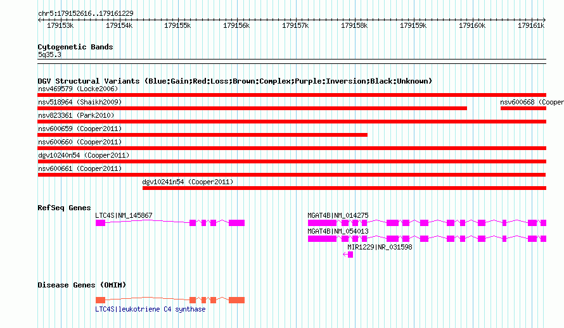Click the LTC4S RefSeq first exon block
The height and width of the screenshot is (328, 564).
[x=100, y=223]
